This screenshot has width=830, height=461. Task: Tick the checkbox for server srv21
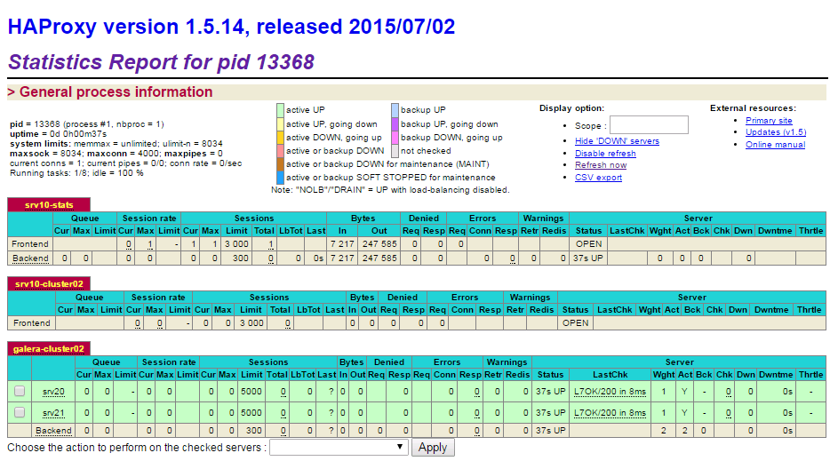pyautogui.click(x=20, y=412)
